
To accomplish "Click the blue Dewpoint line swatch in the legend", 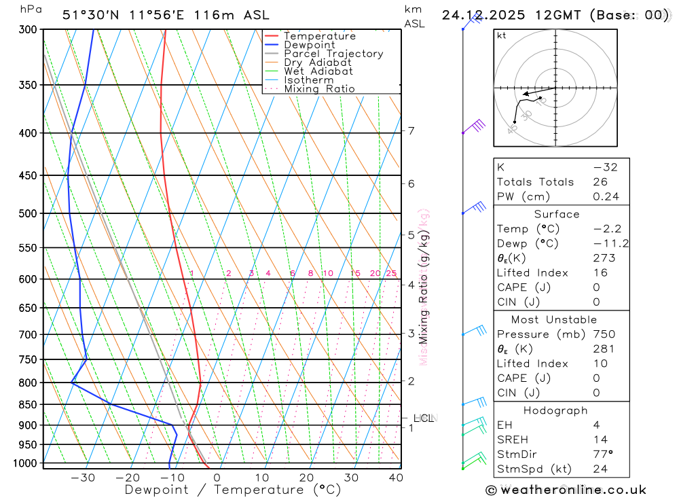I will 271,45.
